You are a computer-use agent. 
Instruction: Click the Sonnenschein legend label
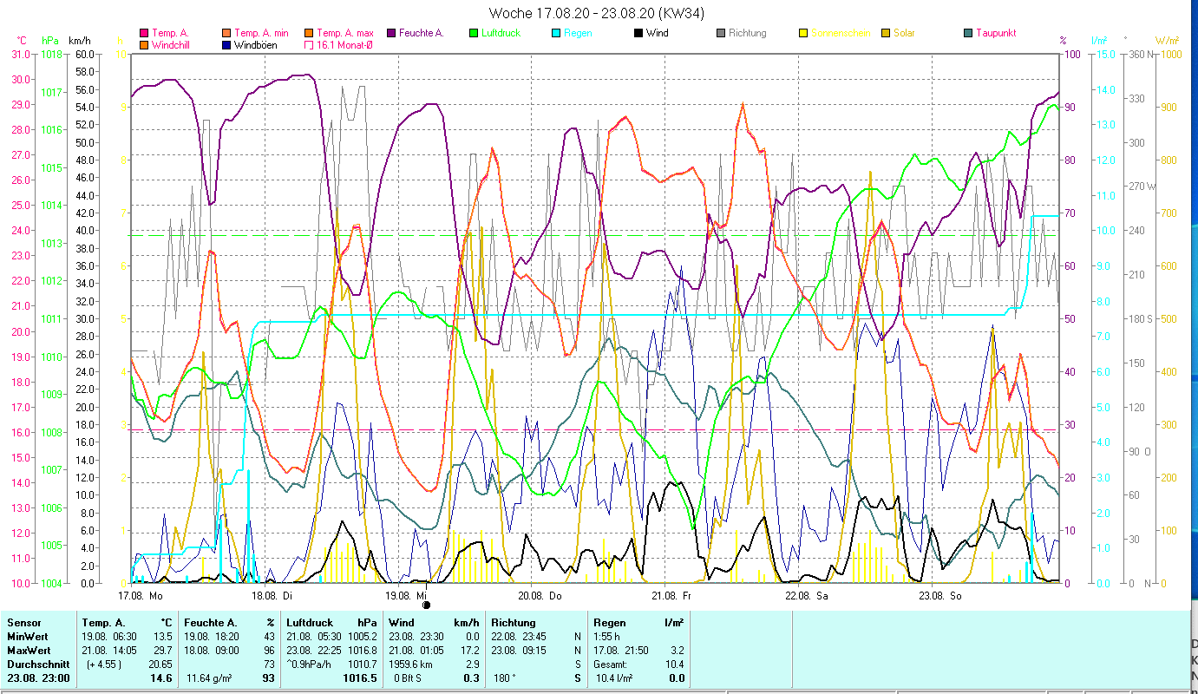point(841,33)
